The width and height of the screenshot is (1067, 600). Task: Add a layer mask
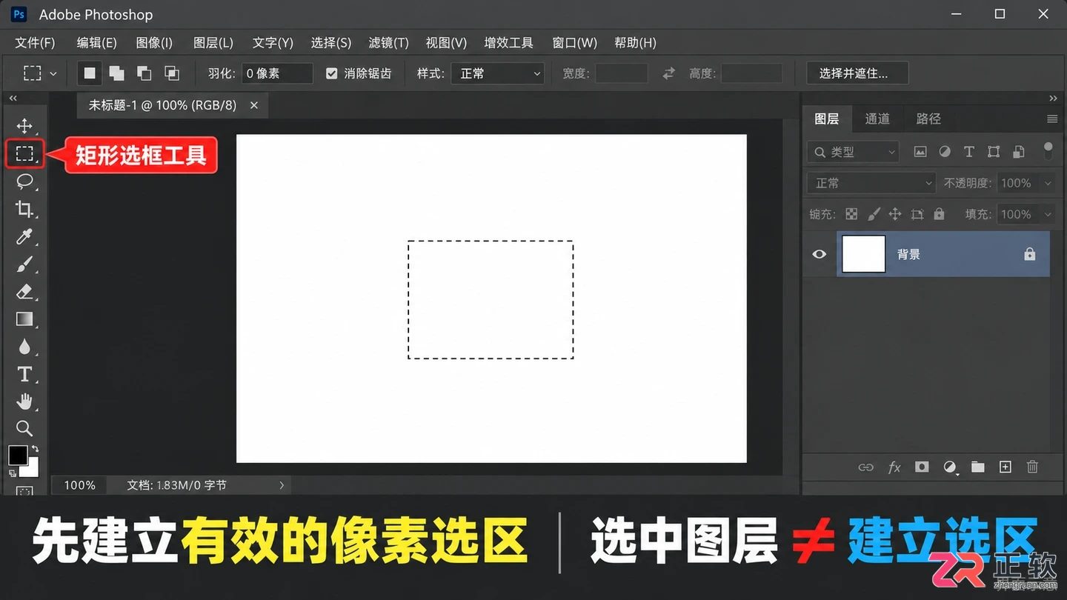(x=922, y=467)
